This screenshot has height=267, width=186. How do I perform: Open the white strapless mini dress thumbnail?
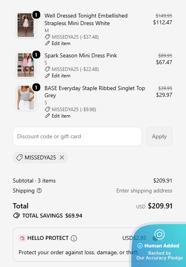click(26, 25)
